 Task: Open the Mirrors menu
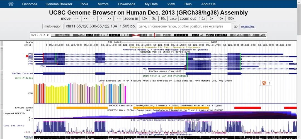[103, 4]
